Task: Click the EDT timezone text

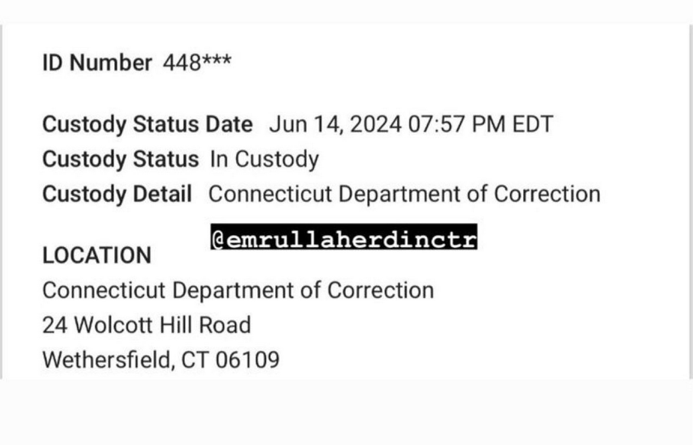Action: (x=532, y=124)
